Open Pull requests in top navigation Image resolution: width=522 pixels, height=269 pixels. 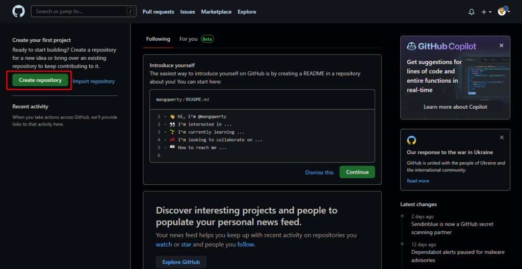(158, 12)
